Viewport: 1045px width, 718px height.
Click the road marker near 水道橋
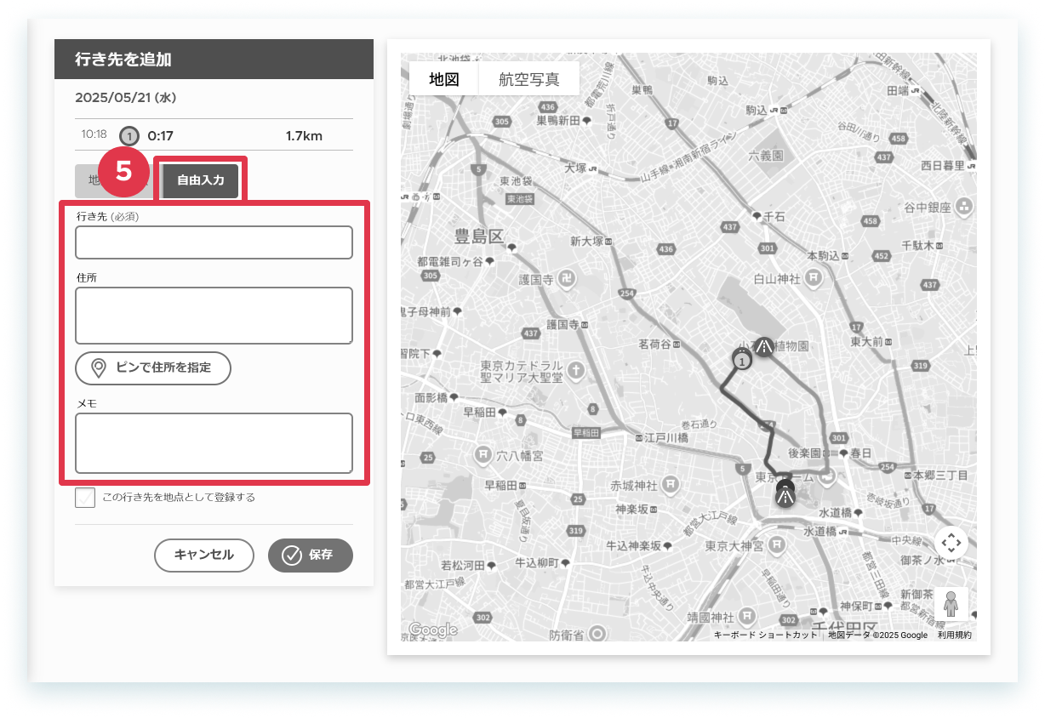coord(785,496)
